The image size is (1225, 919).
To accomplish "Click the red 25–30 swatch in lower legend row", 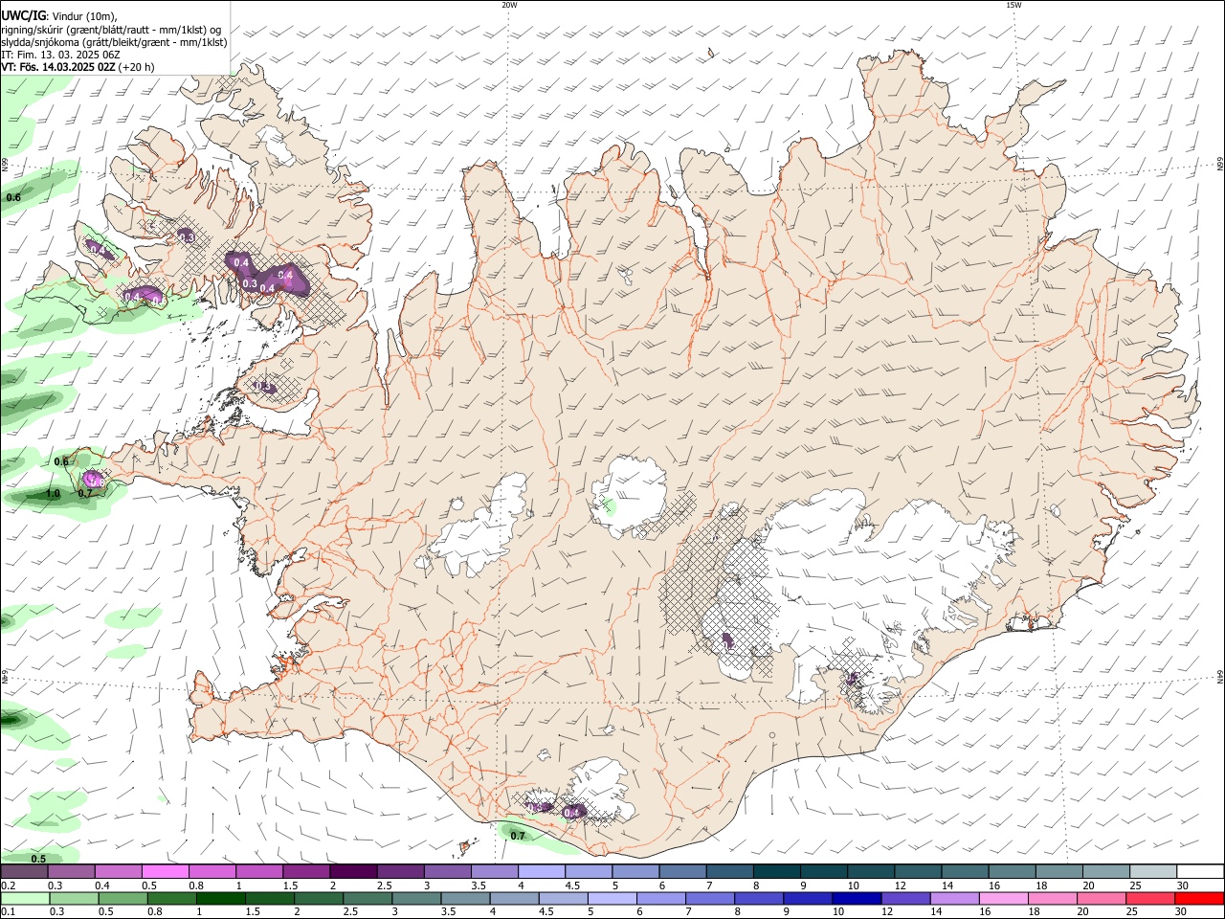I will 1199,899.
